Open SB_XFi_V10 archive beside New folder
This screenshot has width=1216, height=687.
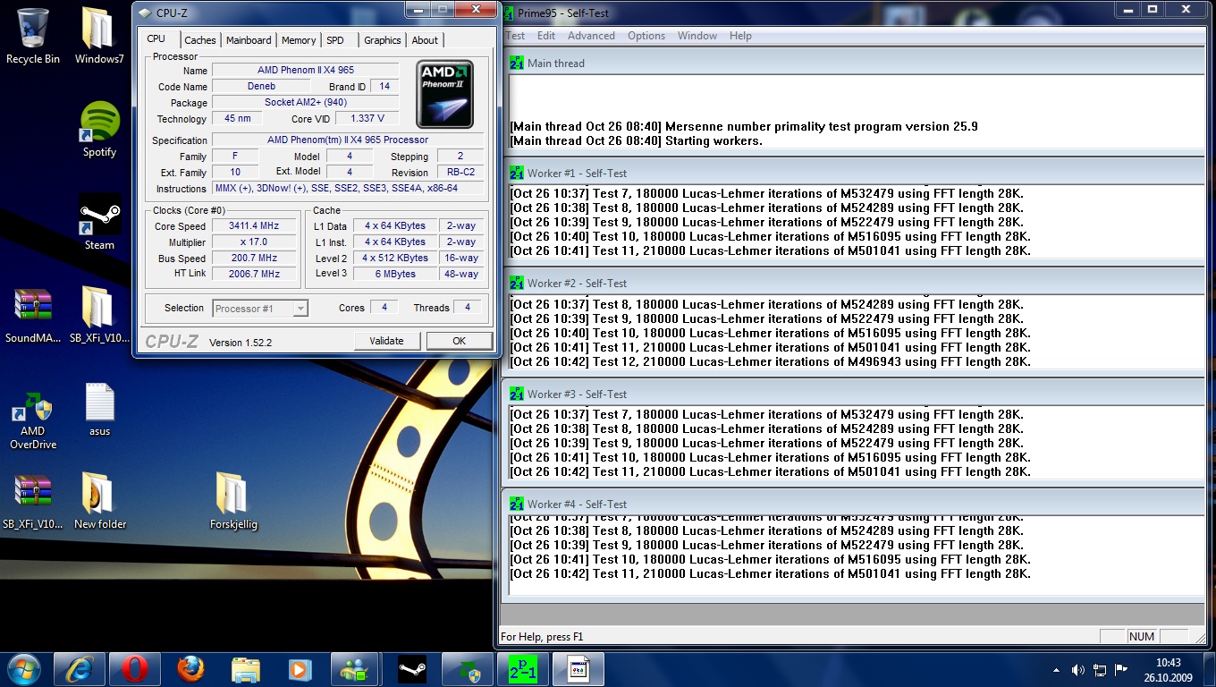[33, 501]
